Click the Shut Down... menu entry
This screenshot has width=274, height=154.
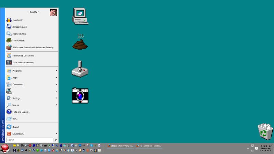click(x=32, y=134)
